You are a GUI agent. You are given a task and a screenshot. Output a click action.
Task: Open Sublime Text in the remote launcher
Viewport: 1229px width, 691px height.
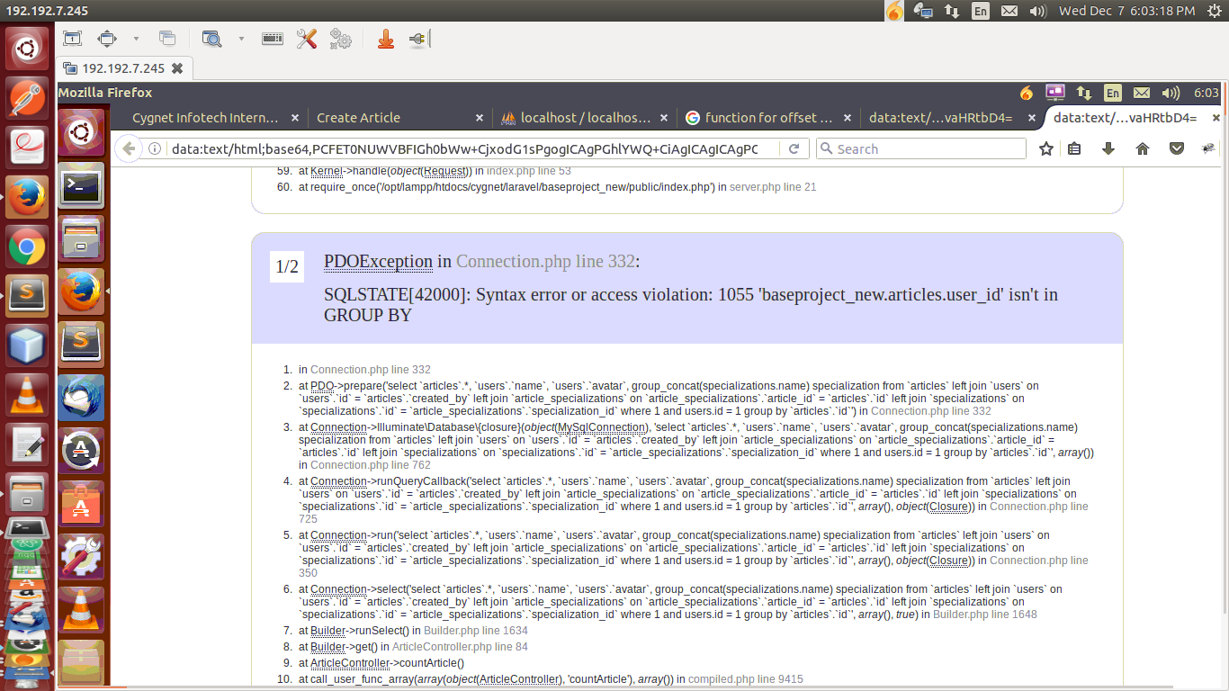81,345
